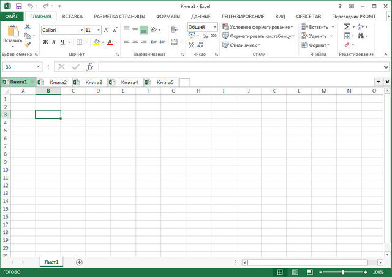Switch to Page Layout view in status bar
This screenshot has width=392, height=277.
pos(295,271)
